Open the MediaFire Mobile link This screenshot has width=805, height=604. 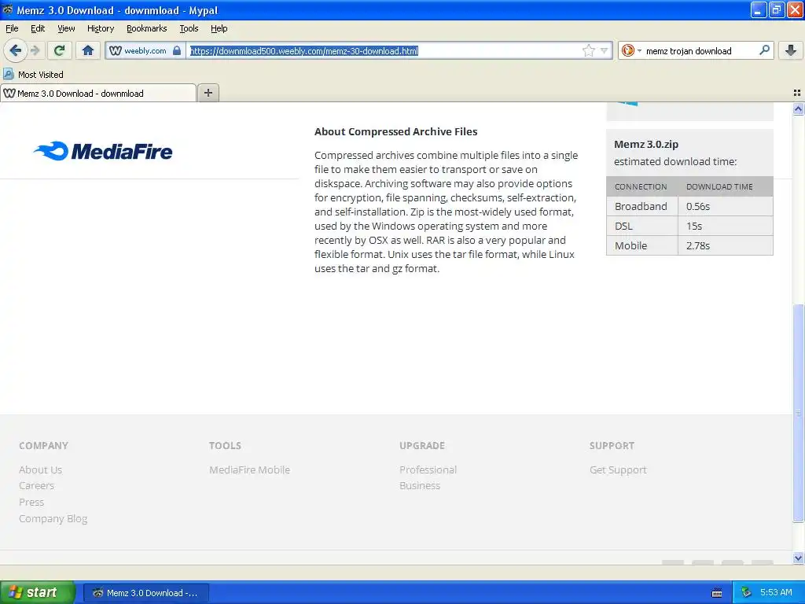coord(249,470)
